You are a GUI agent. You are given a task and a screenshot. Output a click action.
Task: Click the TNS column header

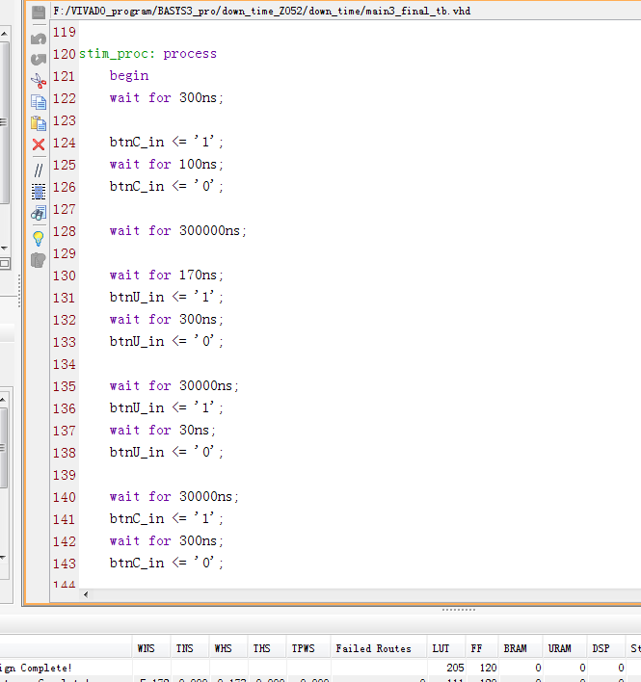coord(183,648)
